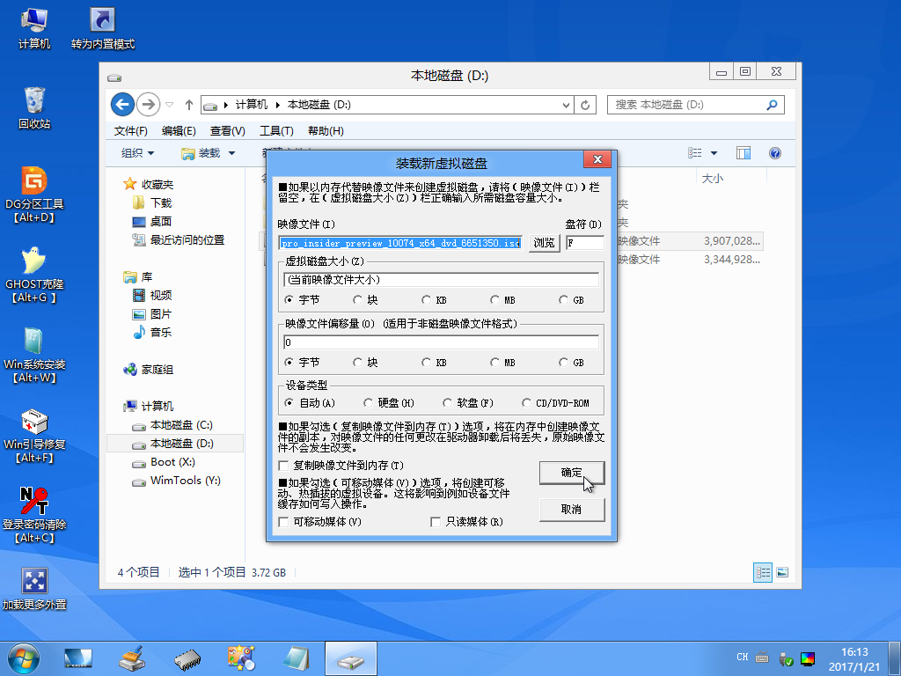Open the 回收站 recycle bin icon
Viewport: 901px width, 676px height.
coord(34,108)
